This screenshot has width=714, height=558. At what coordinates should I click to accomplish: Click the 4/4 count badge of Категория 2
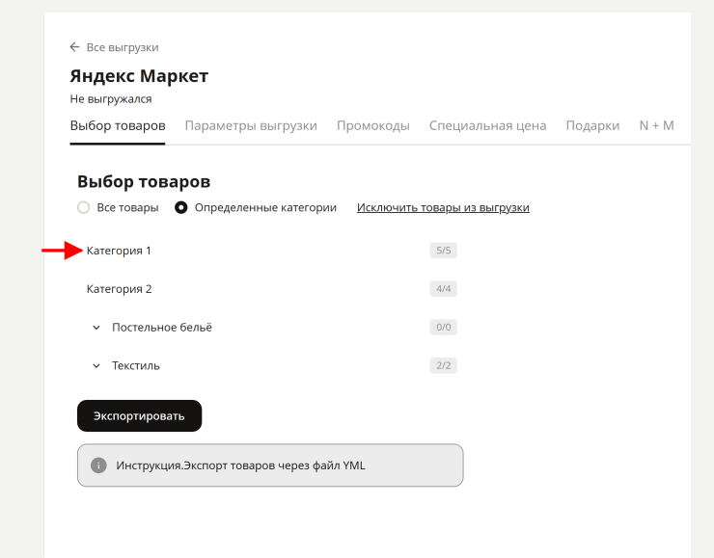click(x=444, y=289)
